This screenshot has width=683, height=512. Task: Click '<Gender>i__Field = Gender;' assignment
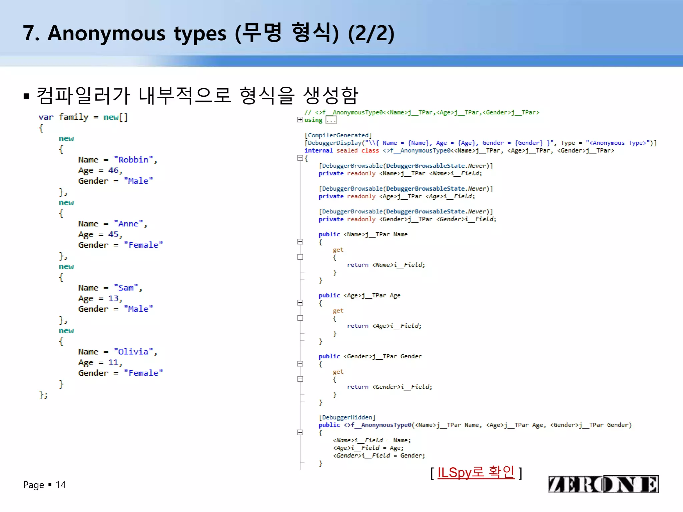(379, 456)
